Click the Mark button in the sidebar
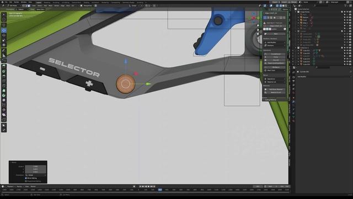The height and width of the screenshot is (199, 353). click(x=275, y=34)
